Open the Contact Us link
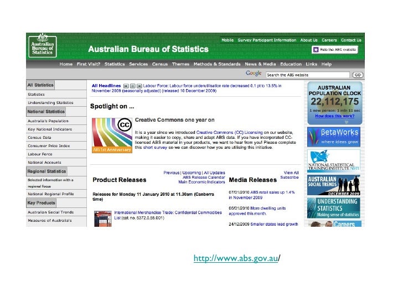This screenshot has width=403, height=302. [x=351, y=40]
